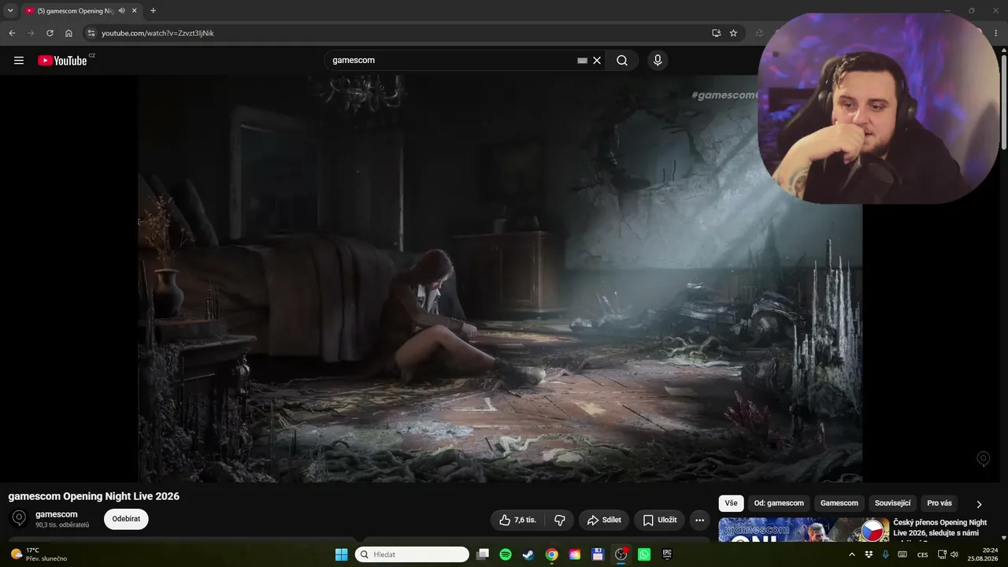Open WhatsApp from the taskbar
The width and height of the screenshot is (1008, 567).
pyautogui.click(x=644, y=554)
